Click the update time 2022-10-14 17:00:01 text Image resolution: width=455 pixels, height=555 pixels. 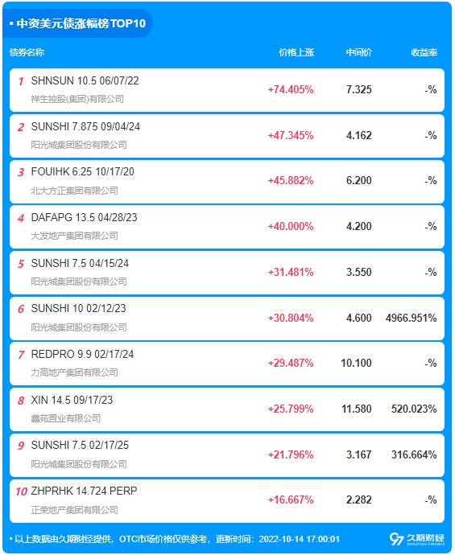tap(300, 539)
